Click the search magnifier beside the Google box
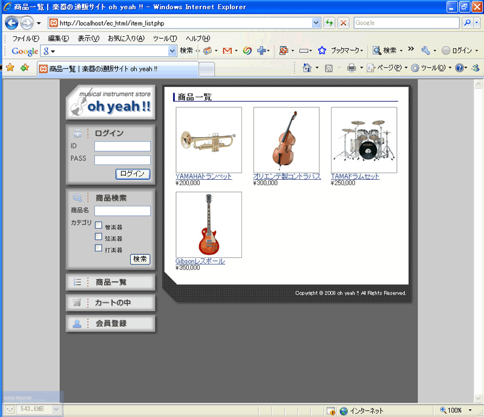Screen dimensions: 484x417 click(467, 23)
